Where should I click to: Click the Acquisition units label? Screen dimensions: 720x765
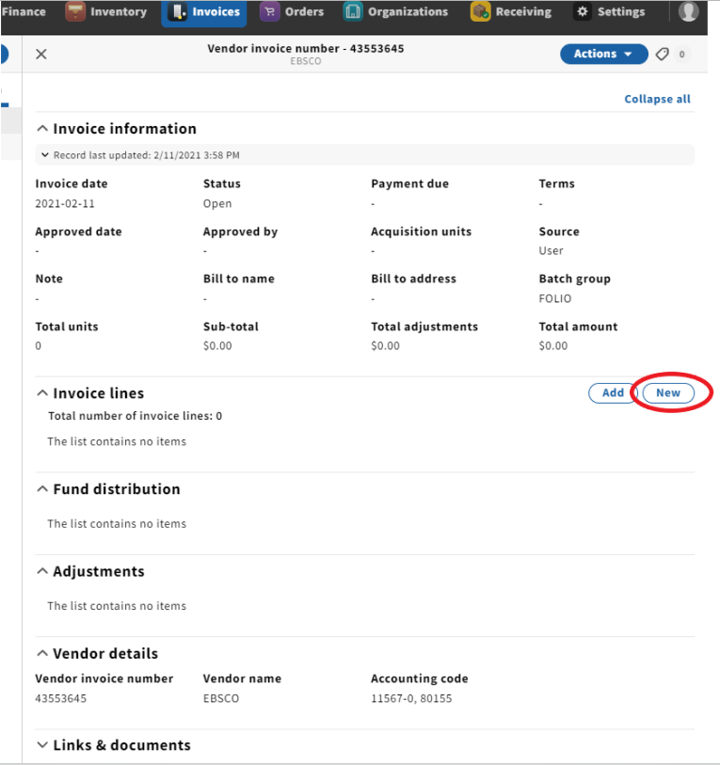422,231
